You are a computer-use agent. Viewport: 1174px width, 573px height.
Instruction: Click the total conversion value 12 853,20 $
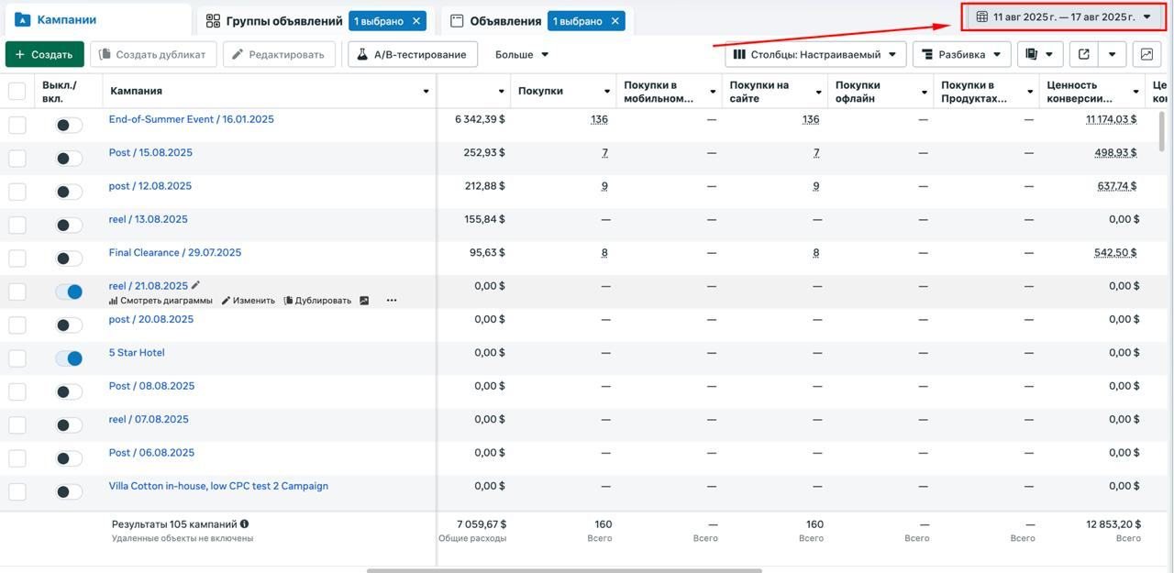[1113, 524]
